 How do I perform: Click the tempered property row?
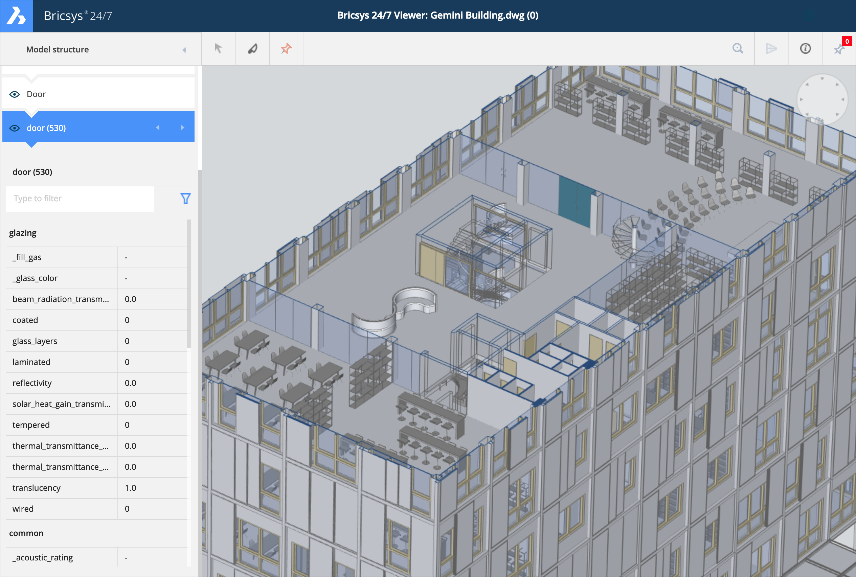(x=96, y=425)
